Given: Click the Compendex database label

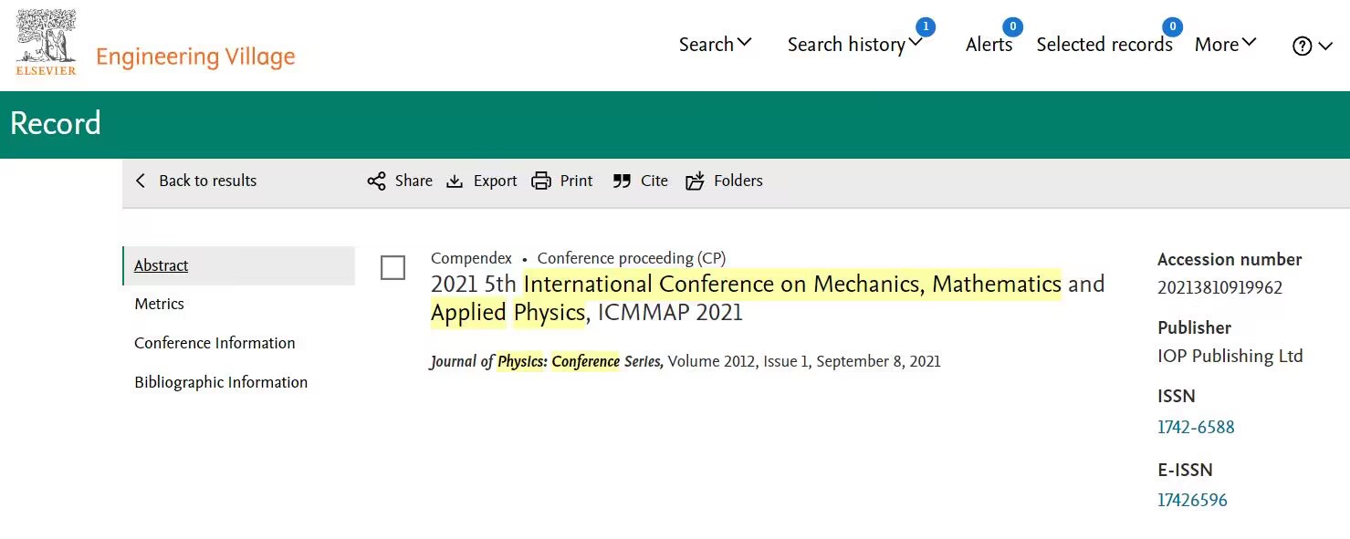Looking at the screenshot, I should [x=471, y=258].
